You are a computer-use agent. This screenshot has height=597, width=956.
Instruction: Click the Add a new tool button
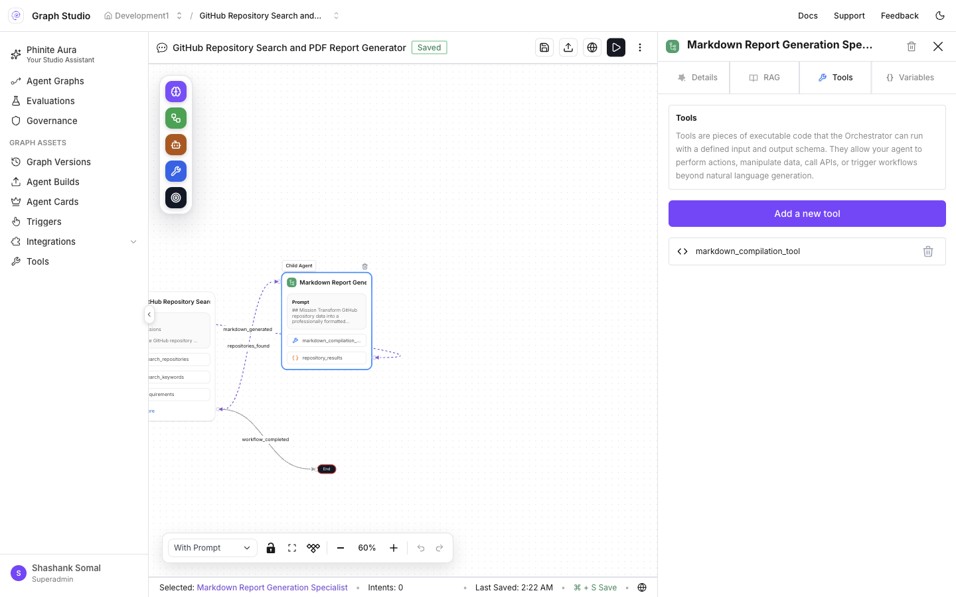click(807, 214)
